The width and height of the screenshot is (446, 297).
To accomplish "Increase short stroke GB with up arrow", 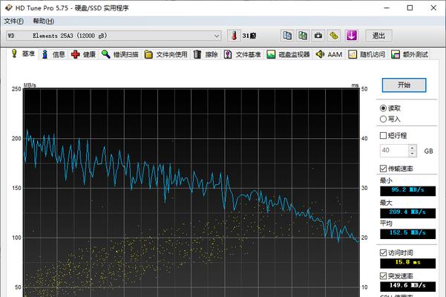I will pyautogui.click(x=413, y=147).
